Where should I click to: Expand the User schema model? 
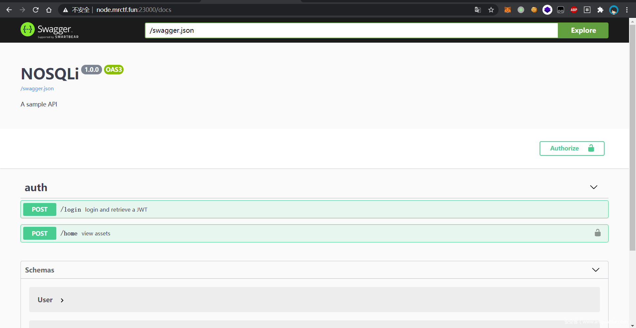(x=51, y=300)
